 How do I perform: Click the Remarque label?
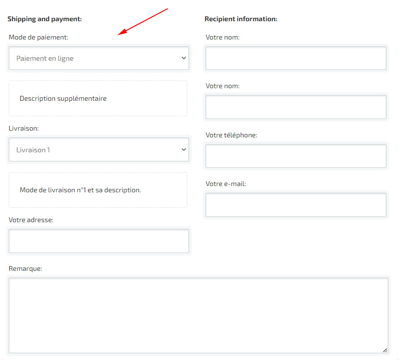(25, 268)
